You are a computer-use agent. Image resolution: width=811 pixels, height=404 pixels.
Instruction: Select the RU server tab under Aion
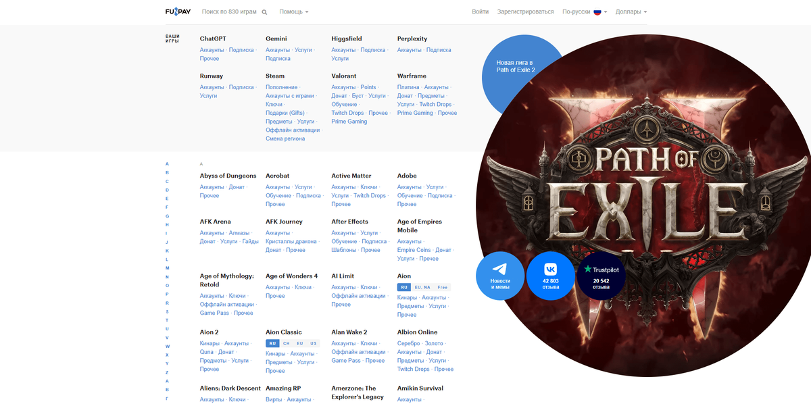[x=403, y=287]
